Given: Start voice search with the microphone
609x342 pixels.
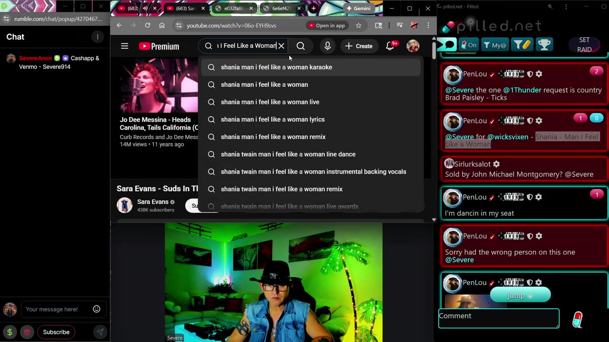Looking at the screenshot, I should point(327,46).
